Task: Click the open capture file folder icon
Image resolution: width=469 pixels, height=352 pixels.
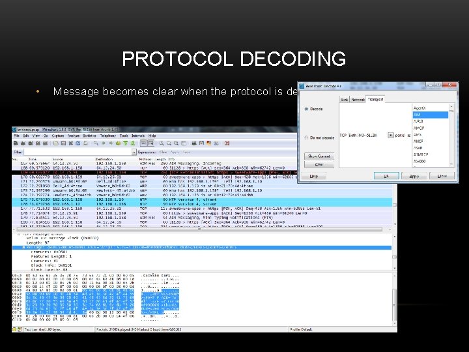Action: point(56,143)
